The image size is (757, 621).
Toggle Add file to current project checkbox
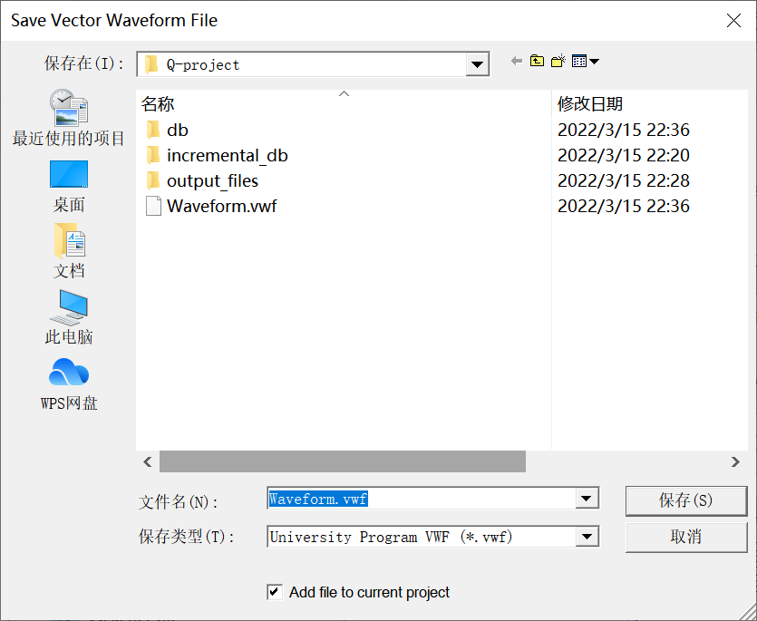274,592
